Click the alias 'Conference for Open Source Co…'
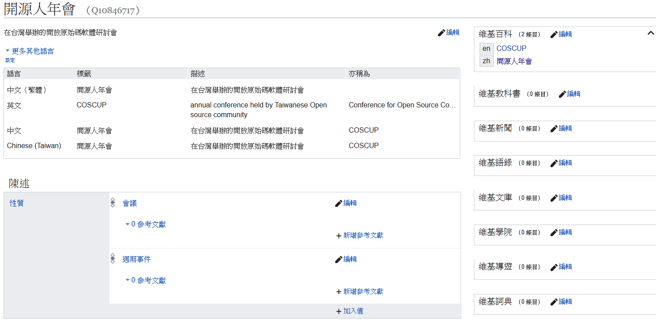Screen dimensions: 656x328 click(x=402, y=105)
